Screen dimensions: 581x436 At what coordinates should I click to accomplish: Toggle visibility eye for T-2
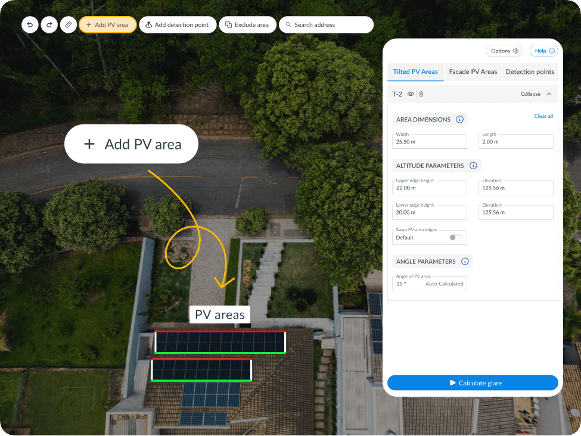click(411, 94)
